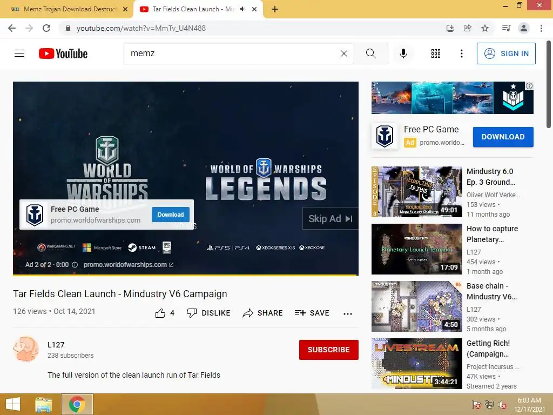Open the L127 channel avatar

tap(26, 349)
